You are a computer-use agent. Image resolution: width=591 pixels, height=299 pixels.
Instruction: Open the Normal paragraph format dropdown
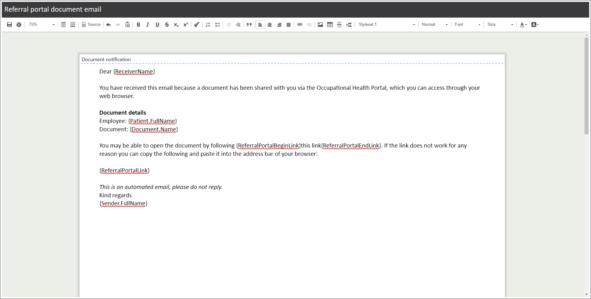tap(434, 25)
